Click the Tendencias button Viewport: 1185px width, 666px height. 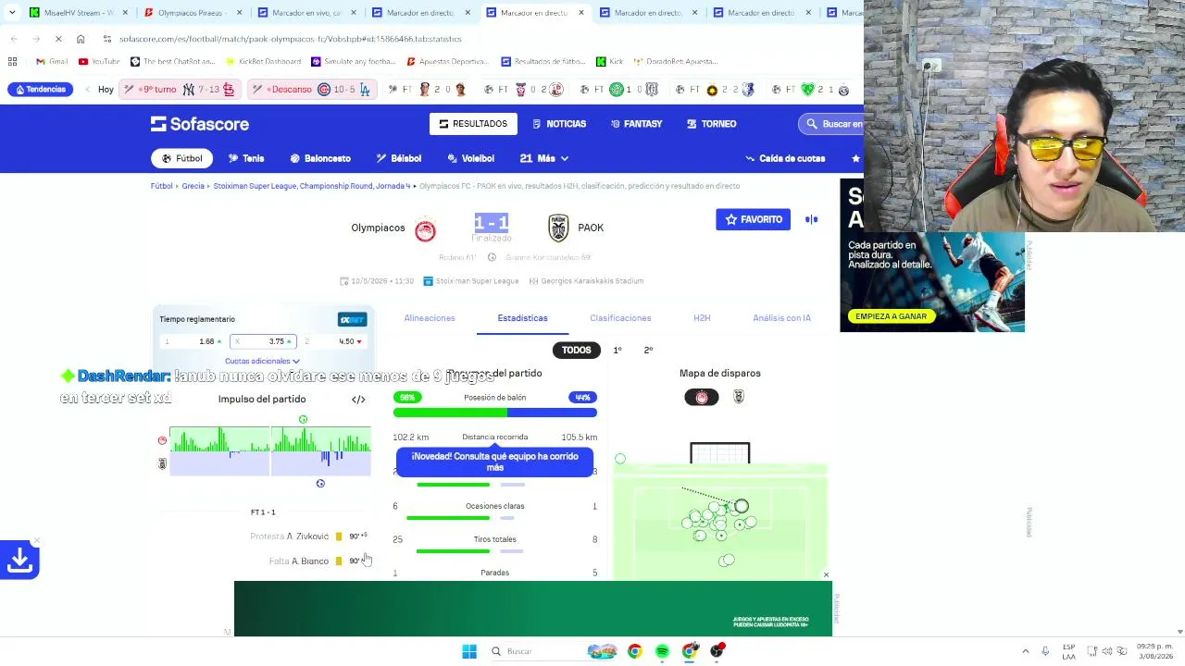tap(40, 90)
